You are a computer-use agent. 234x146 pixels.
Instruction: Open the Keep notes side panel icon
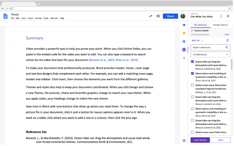(184, 33)
